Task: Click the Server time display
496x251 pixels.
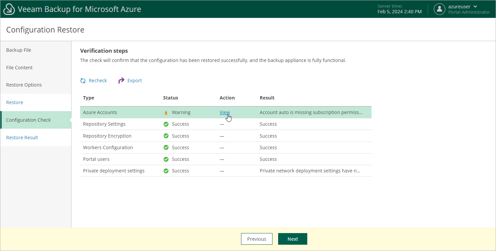Action: [400, 9]
